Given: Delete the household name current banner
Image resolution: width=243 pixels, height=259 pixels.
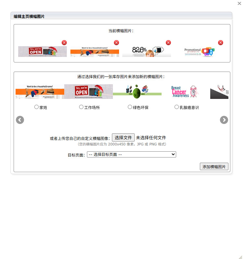Looking at the screenshot, I should point(116,43).
